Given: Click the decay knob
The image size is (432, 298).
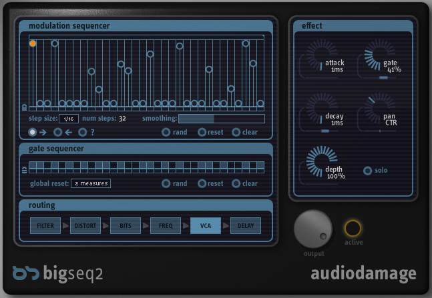Looking at the screenshot, I should pyautogui.click(x=321, y=109).
